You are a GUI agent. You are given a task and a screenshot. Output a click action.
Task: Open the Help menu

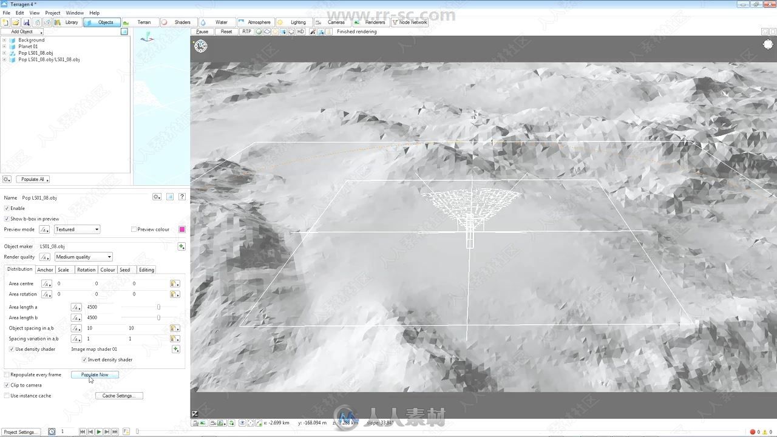(x=94, y=13)
